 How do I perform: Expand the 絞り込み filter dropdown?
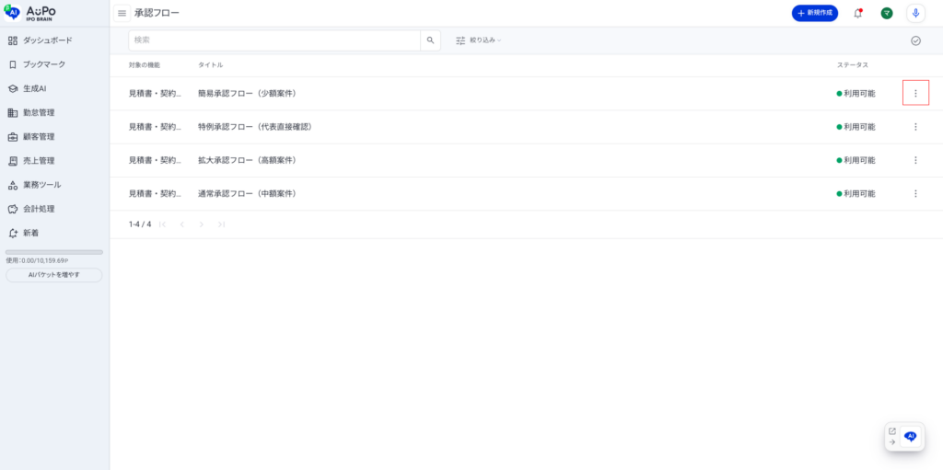[479, 40]
